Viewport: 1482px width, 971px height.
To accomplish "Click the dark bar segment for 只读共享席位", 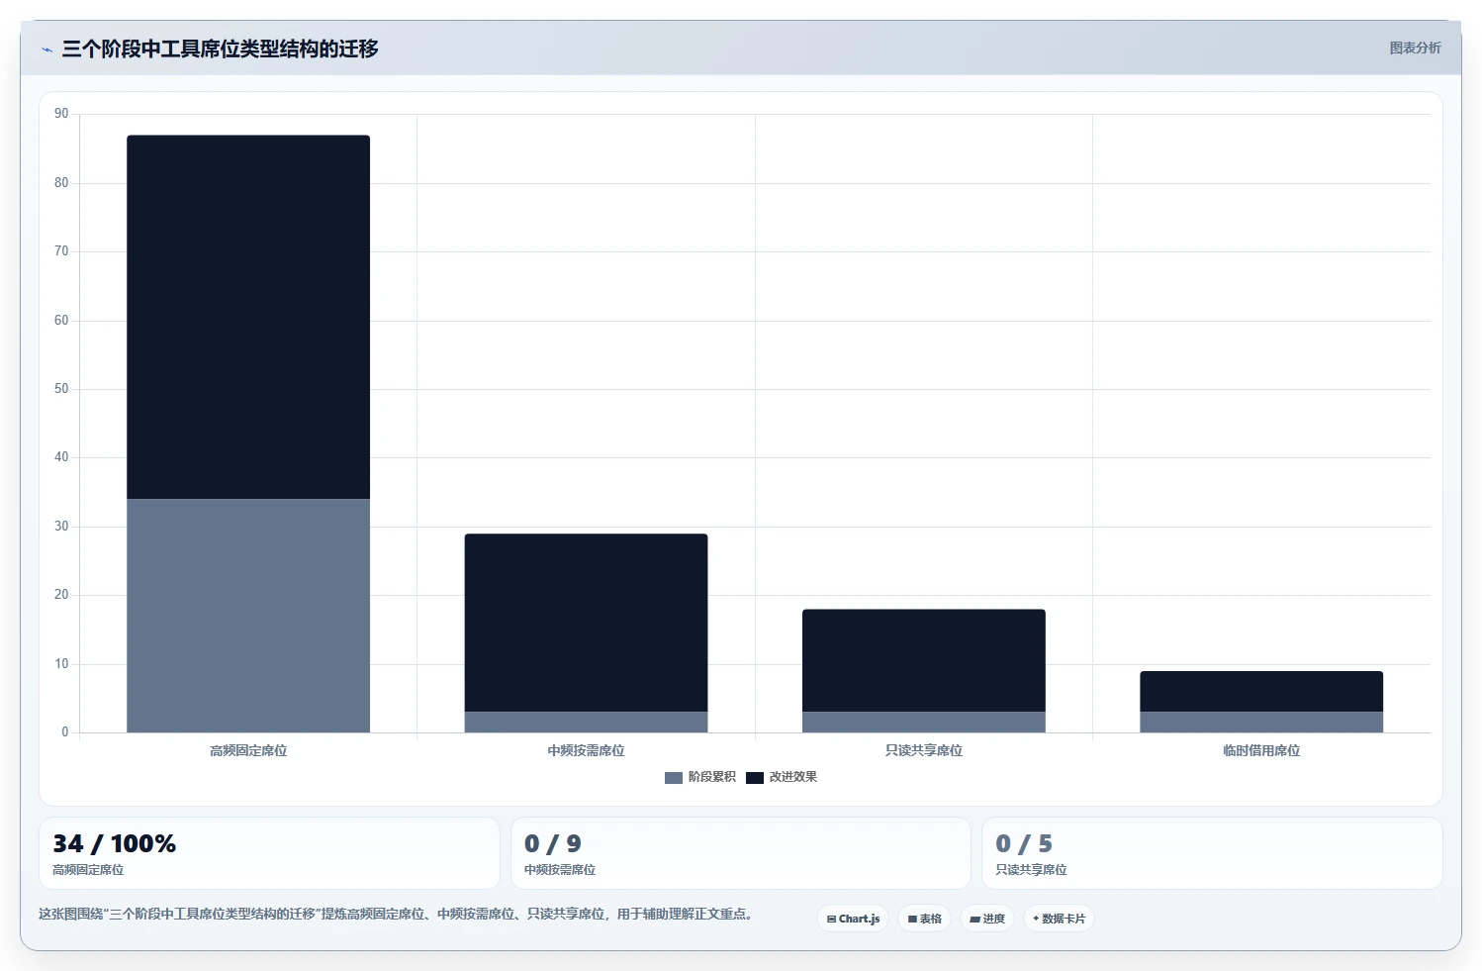I will [x=924, y=660].
